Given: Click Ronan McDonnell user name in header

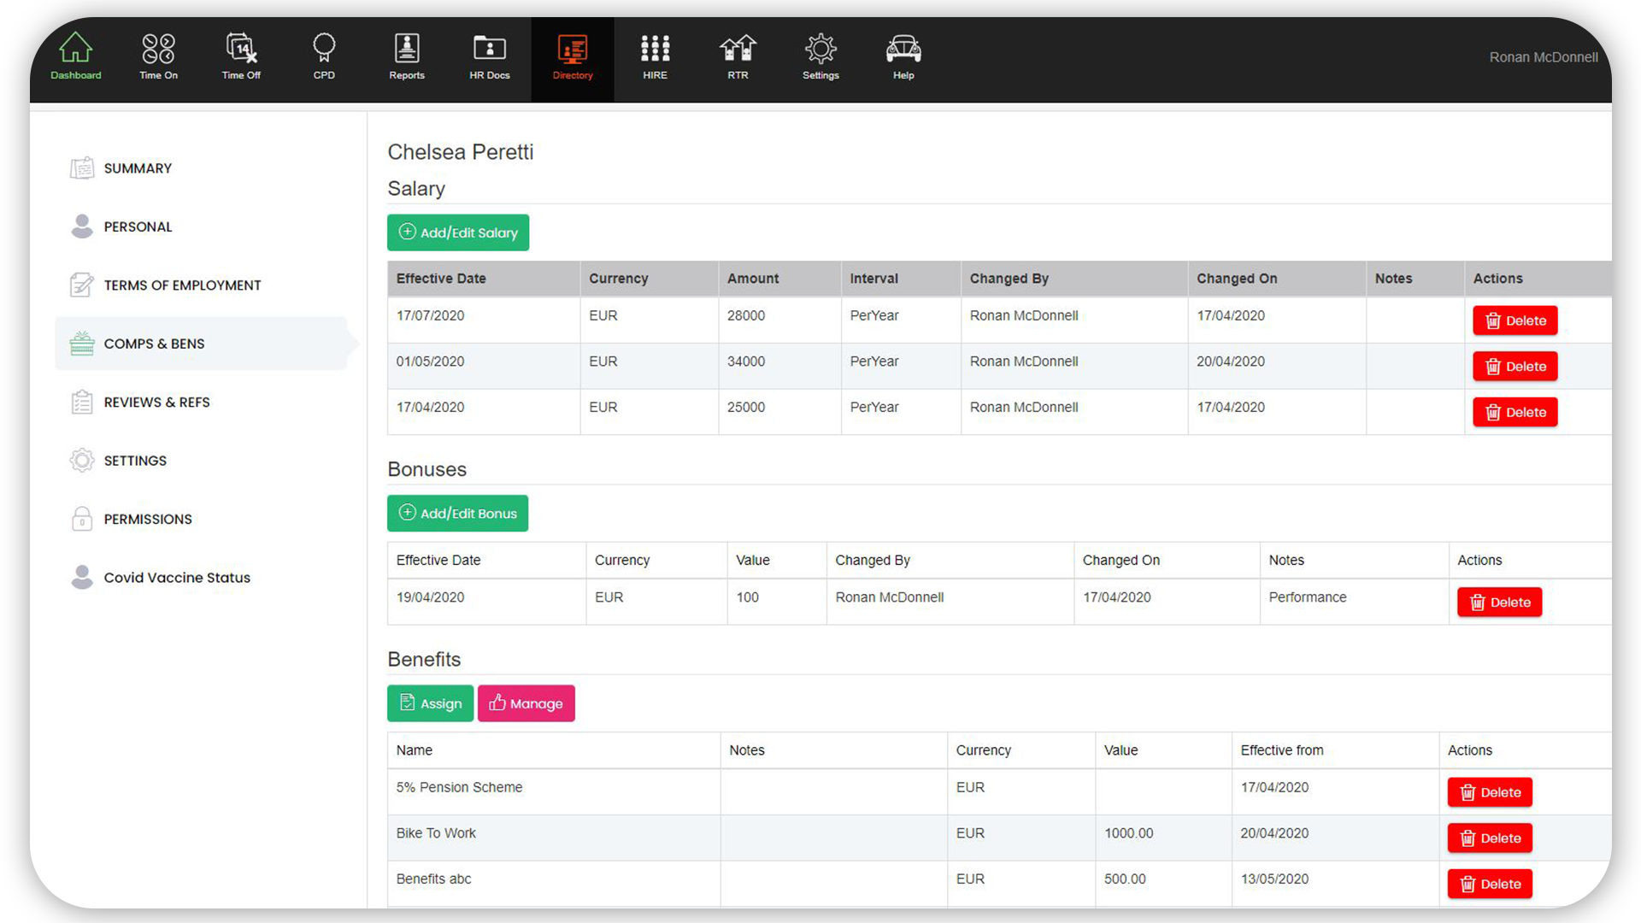Looking at the screenshot, I should [1543, 57].
